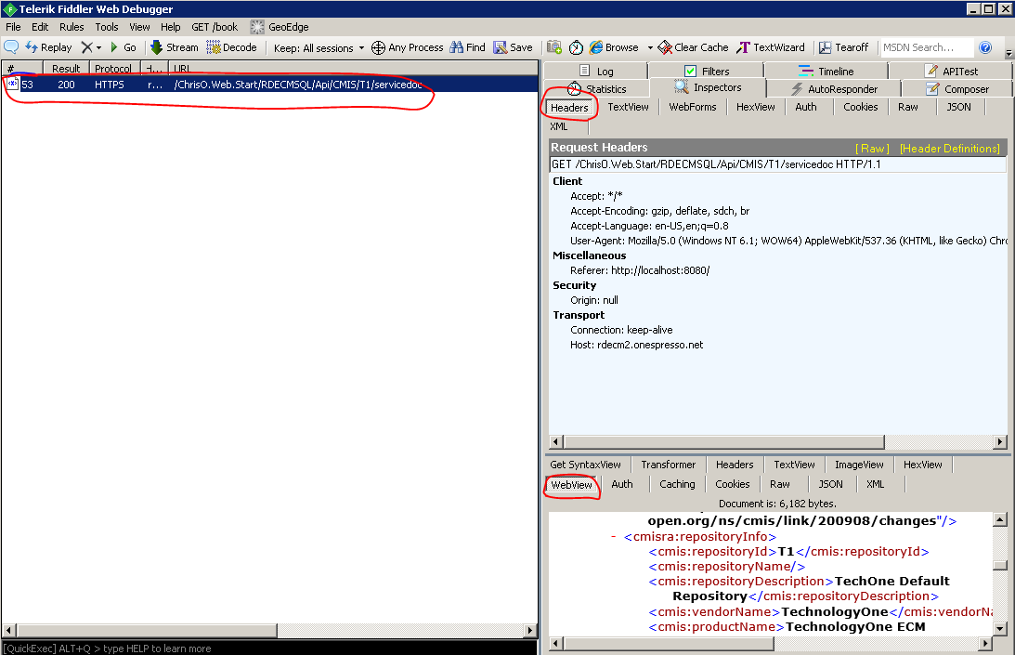Image resolution: width=1015 pixels, height=655 pixels.
Task: Select the request Headers inspector tab
Action: point(569,108)
